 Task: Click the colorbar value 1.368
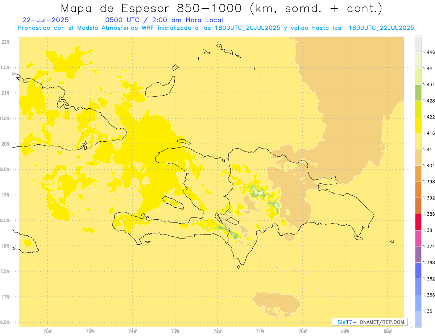pos(429,262)
